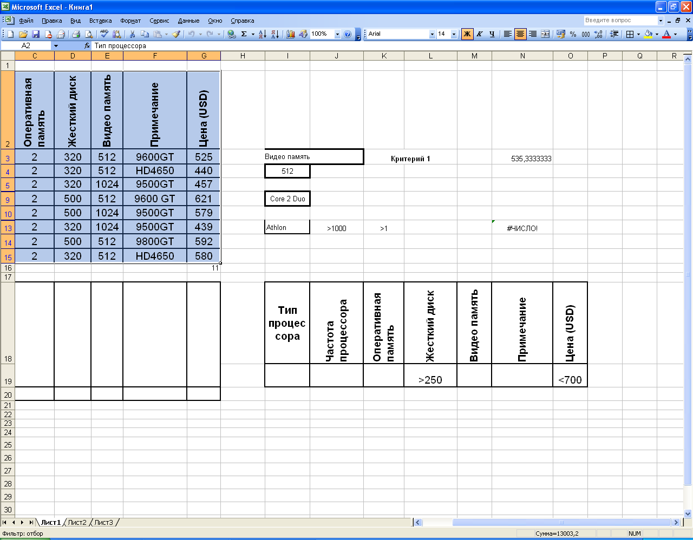
Task: Open the Правка menu
Action: point(52,21)
